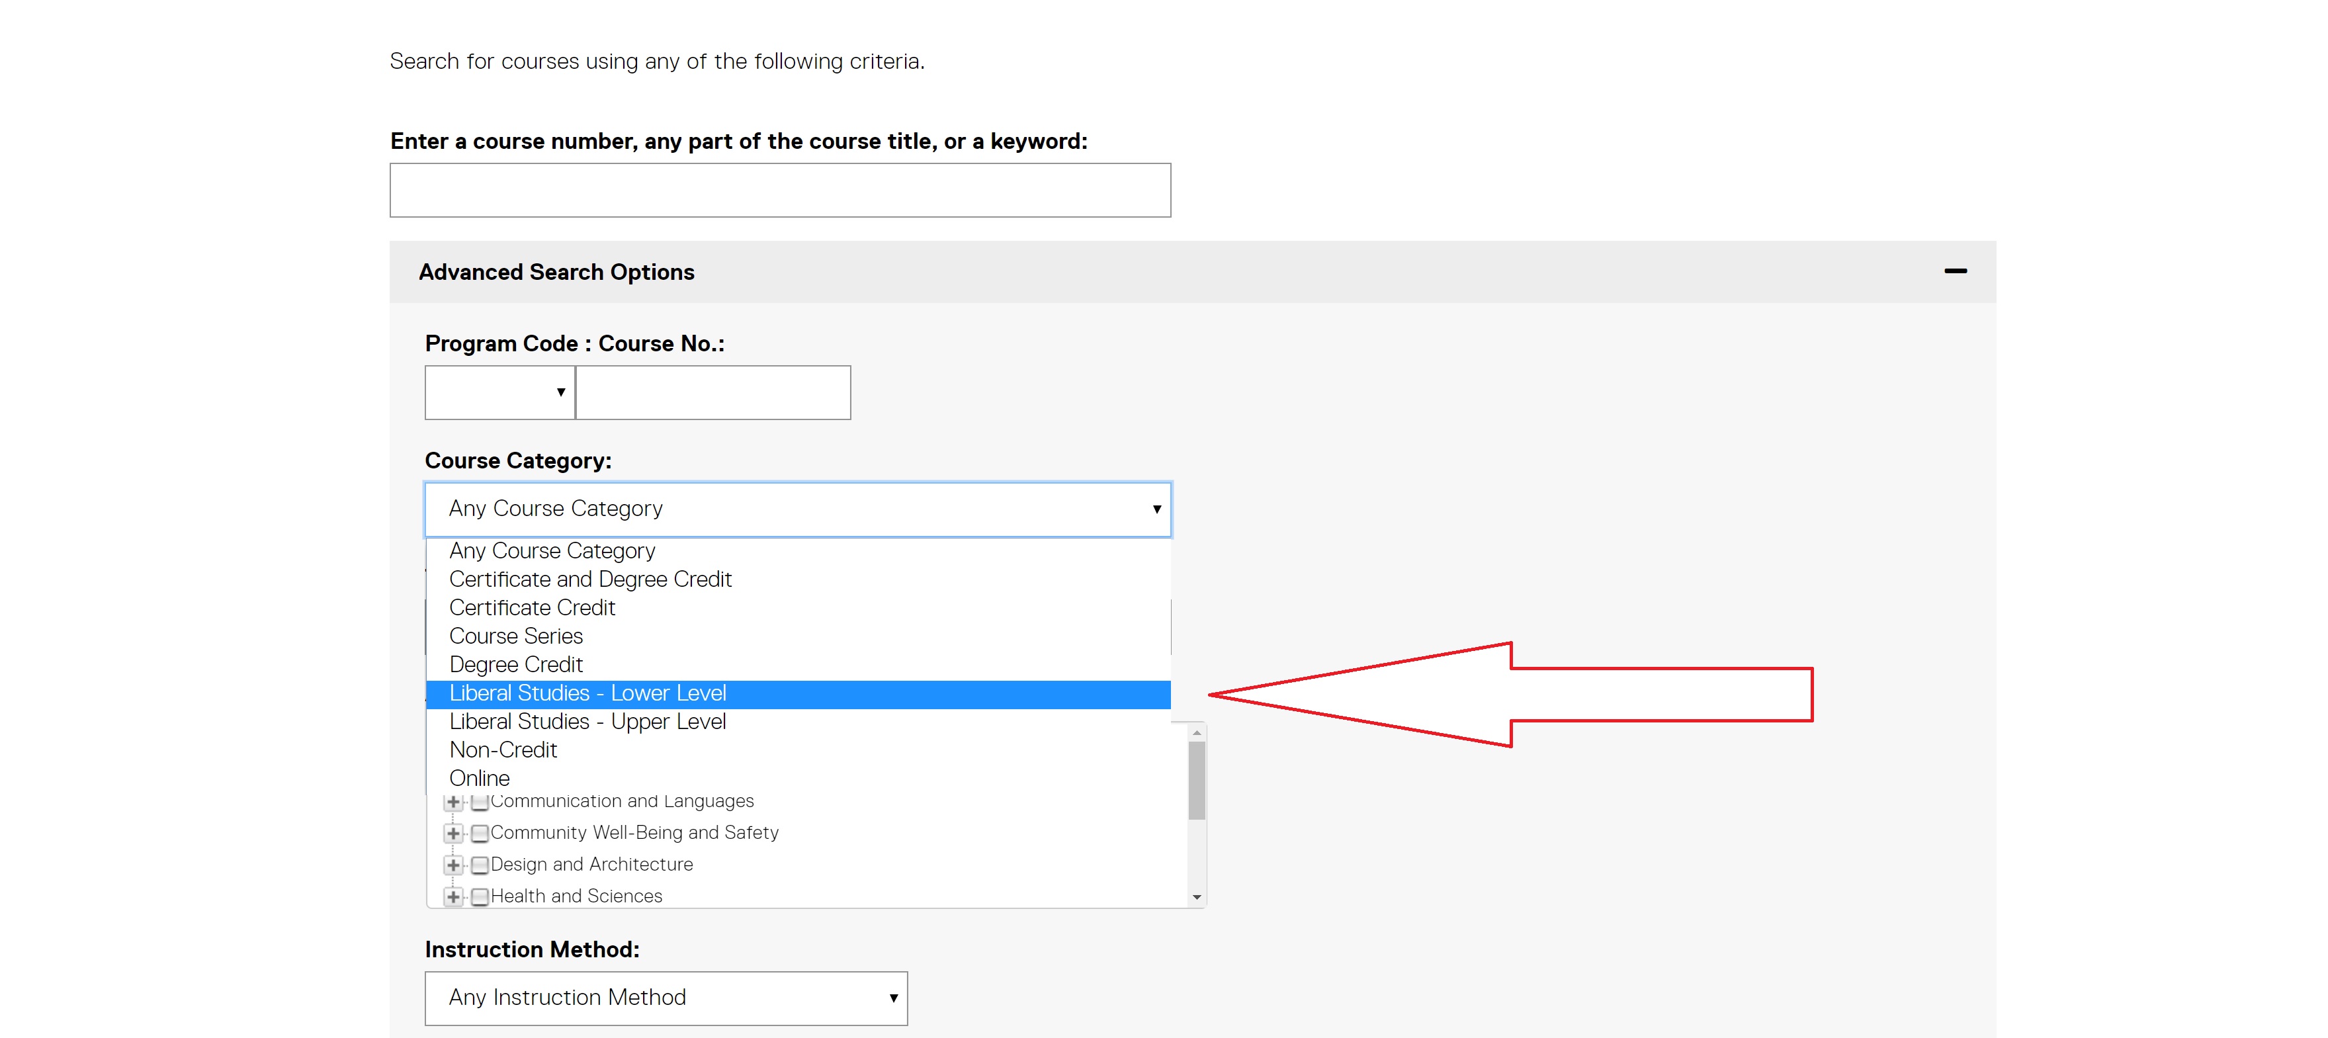Click the Course No. text field
2328x1038 pixels.
(x=713, y=392)
